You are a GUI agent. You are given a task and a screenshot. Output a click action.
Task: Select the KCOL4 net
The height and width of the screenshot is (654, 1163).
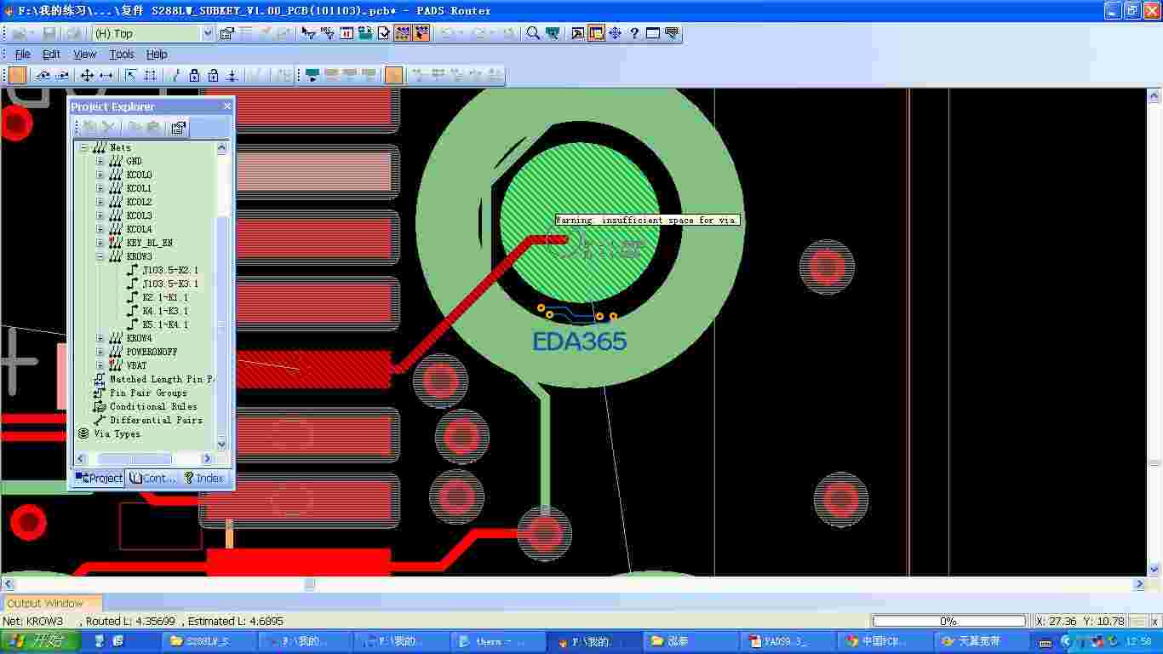click(139, 229)
